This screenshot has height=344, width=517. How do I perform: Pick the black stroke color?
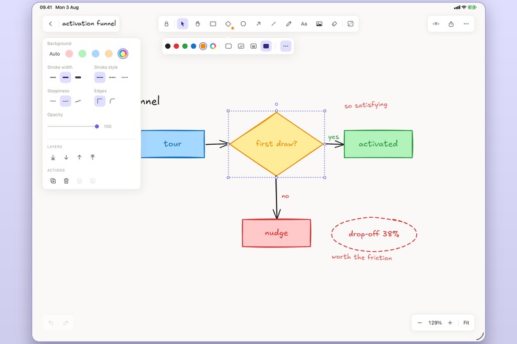coord(167,46)
